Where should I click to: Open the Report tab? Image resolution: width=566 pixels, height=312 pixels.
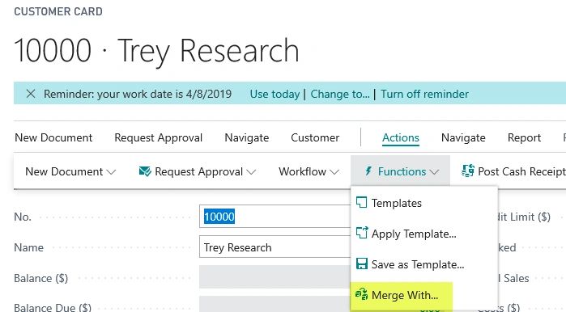tap(524, 137)
